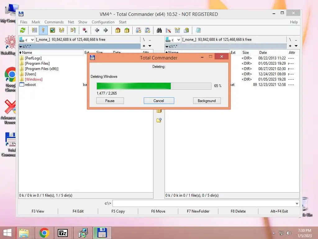Viewport: 318px width, 239px height.
Task: Open the Net menu
Action: pyautogui.click(x=71, y=22)
